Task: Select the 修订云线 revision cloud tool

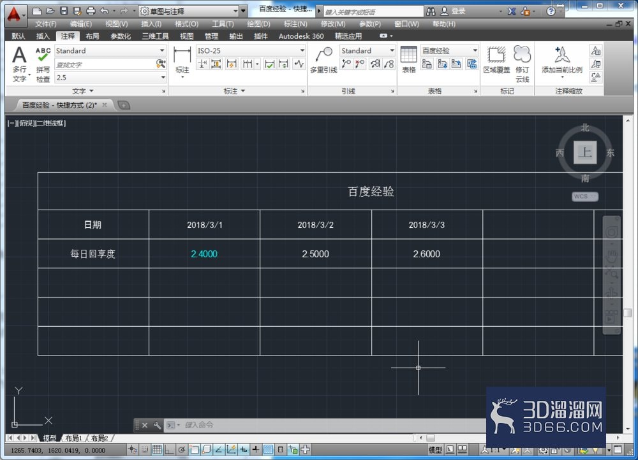Action: [522, 64]
